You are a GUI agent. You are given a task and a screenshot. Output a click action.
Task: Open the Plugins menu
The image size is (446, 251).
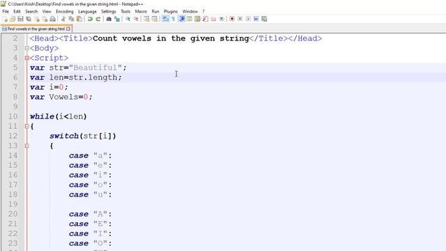(171, 11)
